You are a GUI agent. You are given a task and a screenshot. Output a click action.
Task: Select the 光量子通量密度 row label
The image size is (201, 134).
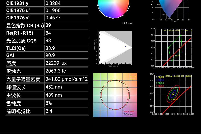[x=23, y=79]
